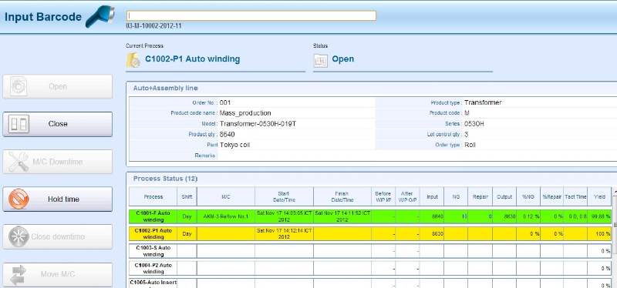Click the Sat Nov 17 14:12:14 start time cell
The height and width of the screenshot is (288, 617).
click(x=284, y=234)
